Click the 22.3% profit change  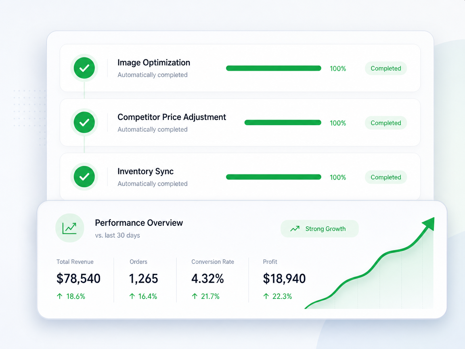(282, 296)
